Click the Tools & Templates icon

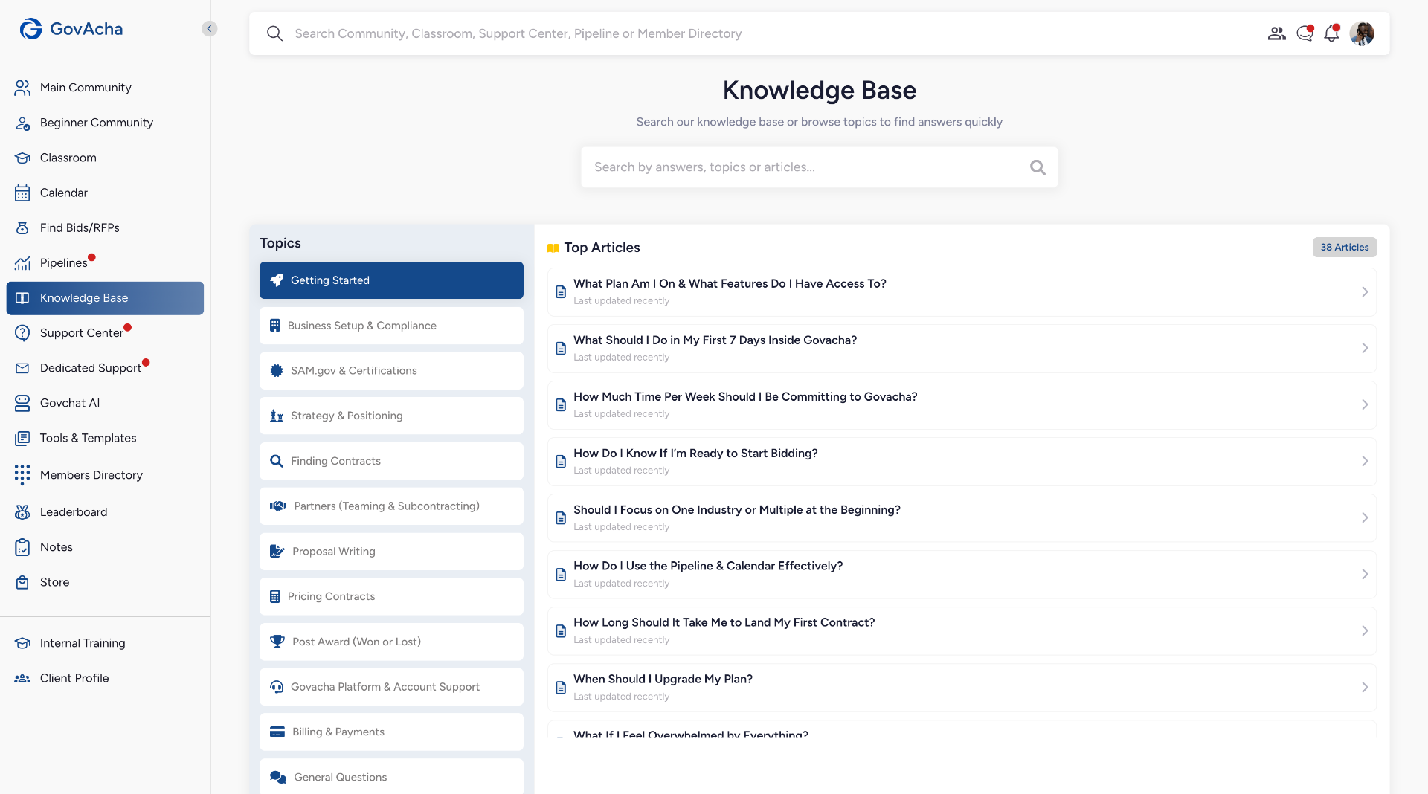coord(22,438)
